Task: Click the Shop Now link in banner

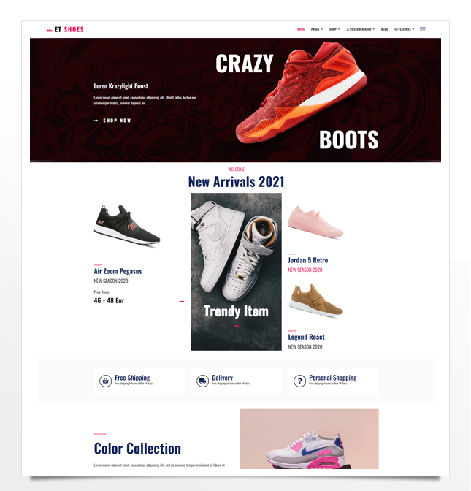Action: 117,121
